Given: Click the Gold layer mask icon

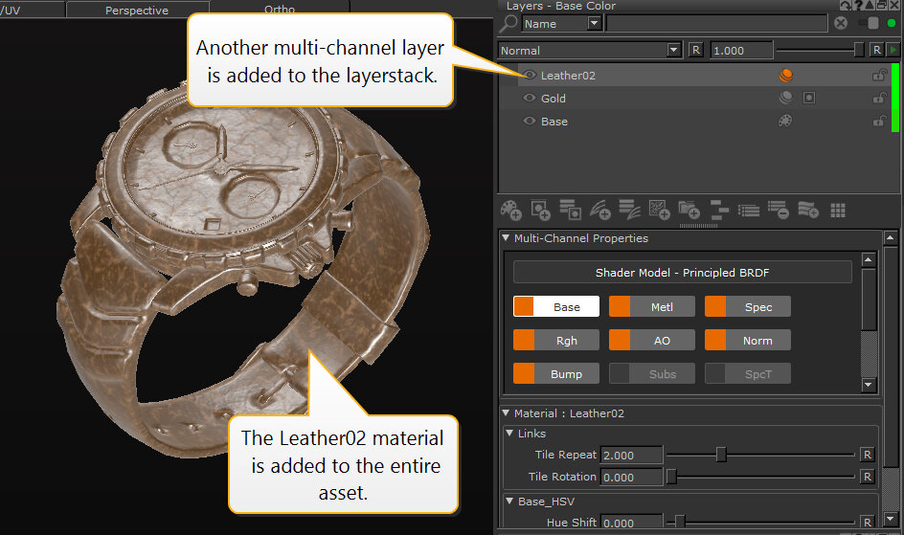Looking at the screenshot, I should [809, 99].
